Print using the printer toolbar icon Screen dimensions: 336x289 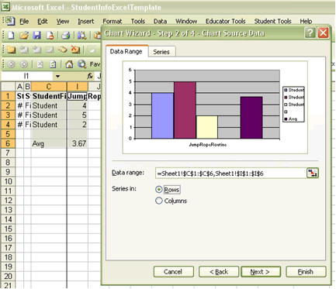[x=66, y=35]
